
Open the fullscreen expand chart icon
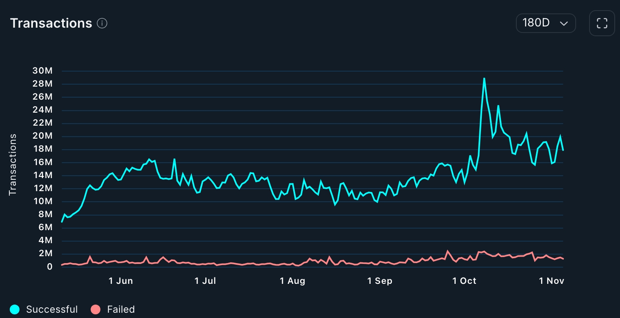[602, 23]
